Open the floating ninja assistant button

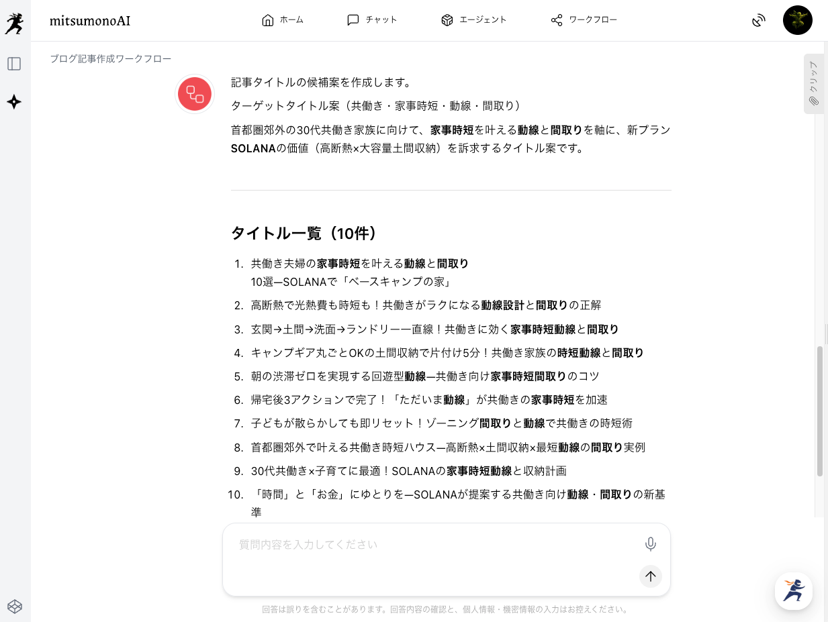(793, 591)
